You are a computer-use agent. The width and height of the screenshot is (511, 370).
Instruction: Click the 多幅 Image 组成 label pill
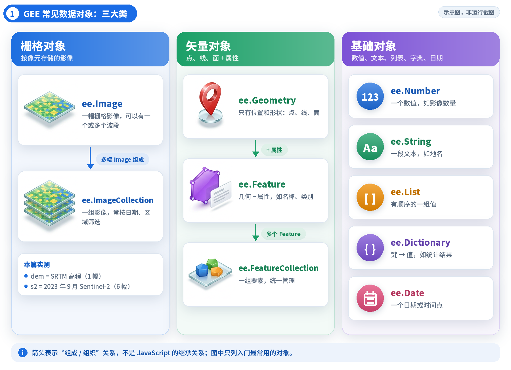click(123, 160)
